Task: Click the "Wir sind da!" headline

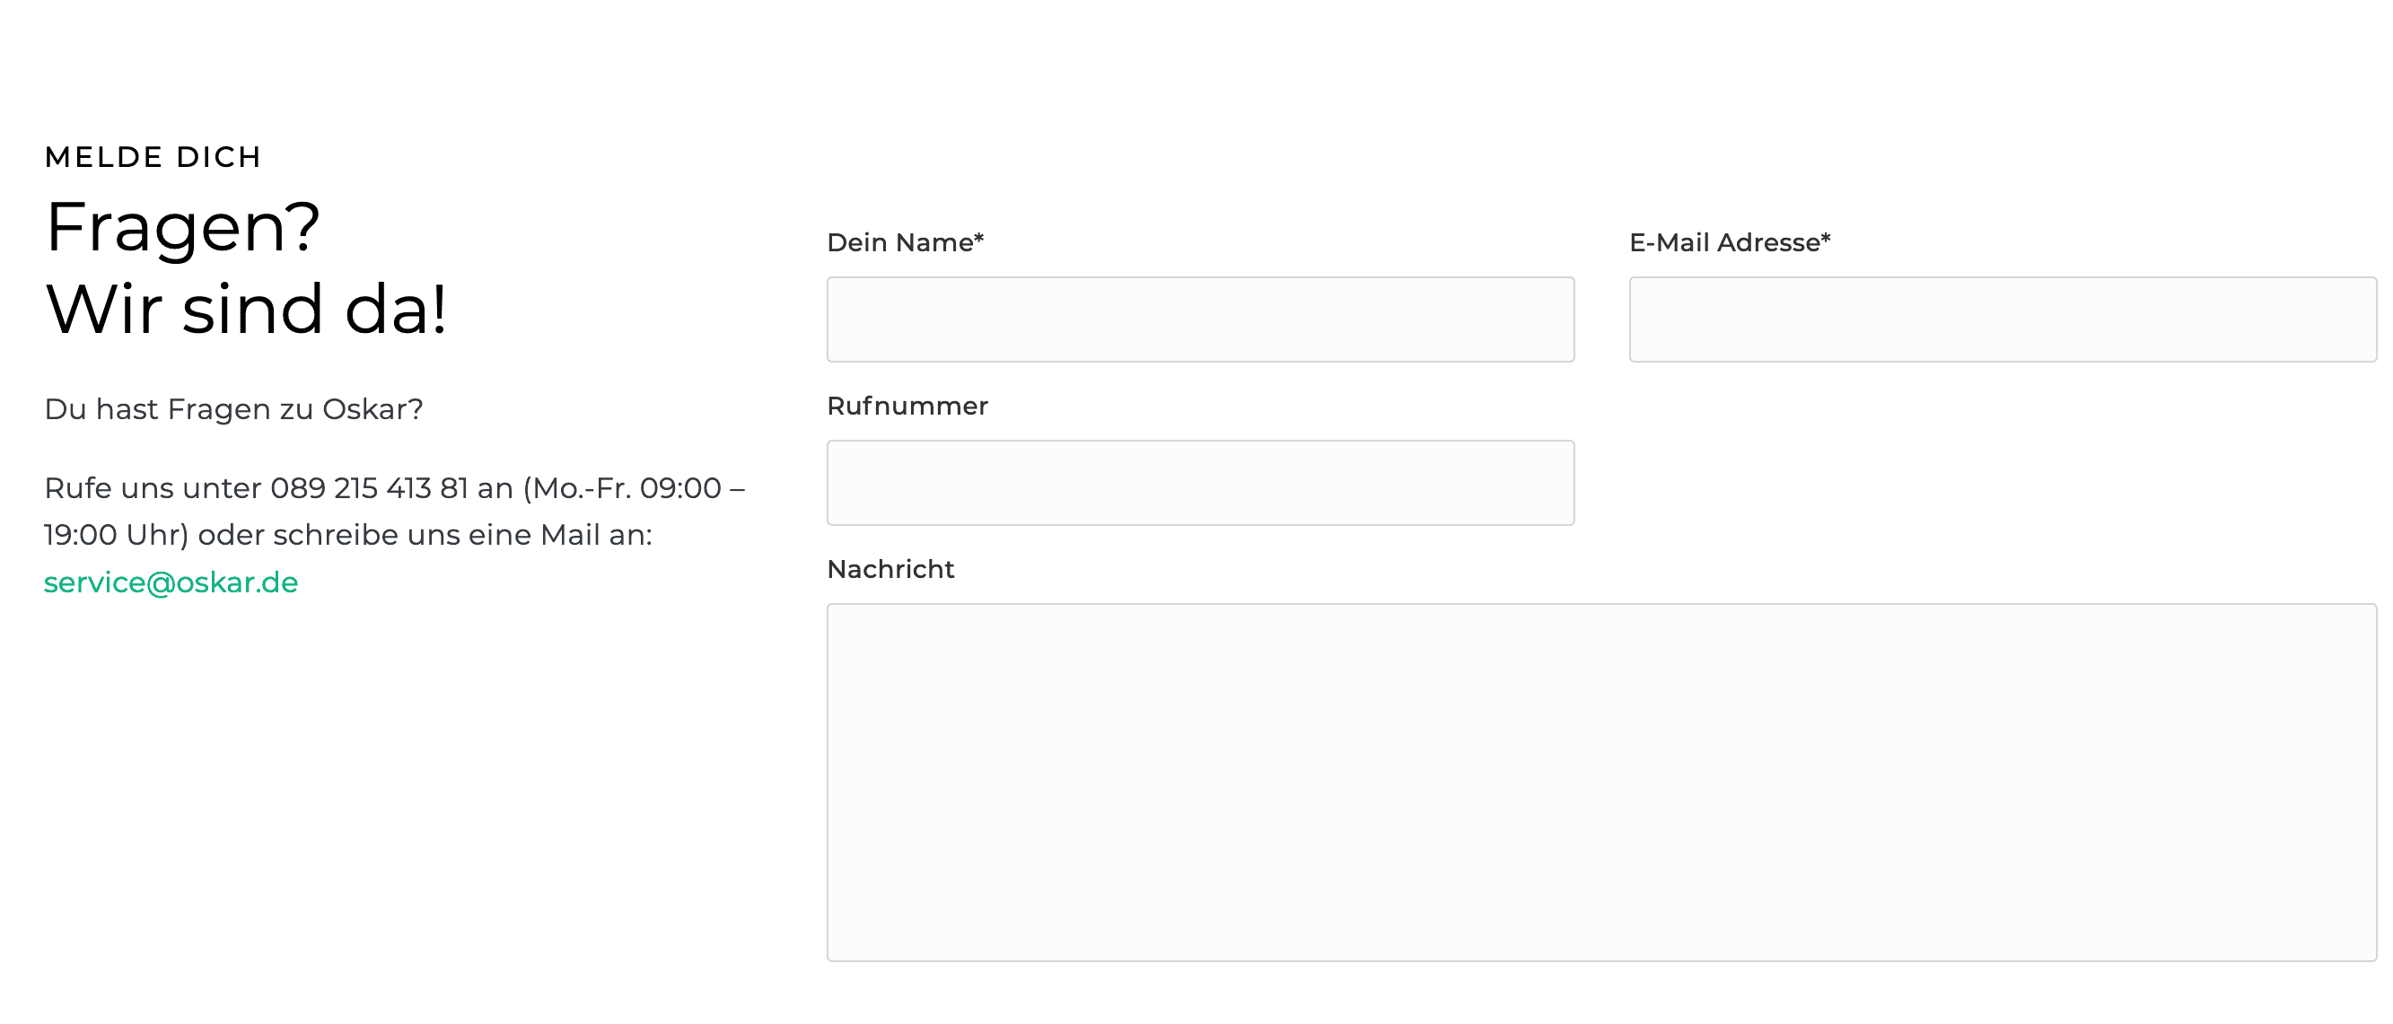Action: pos(246,309)
